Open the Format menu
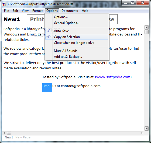151x143 pixels. (x=37, y=11)
